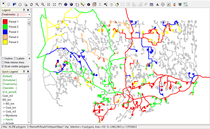Screen dimensions: 210x129
Task: Pin the Legend panel
Action: tap(24, 10)
